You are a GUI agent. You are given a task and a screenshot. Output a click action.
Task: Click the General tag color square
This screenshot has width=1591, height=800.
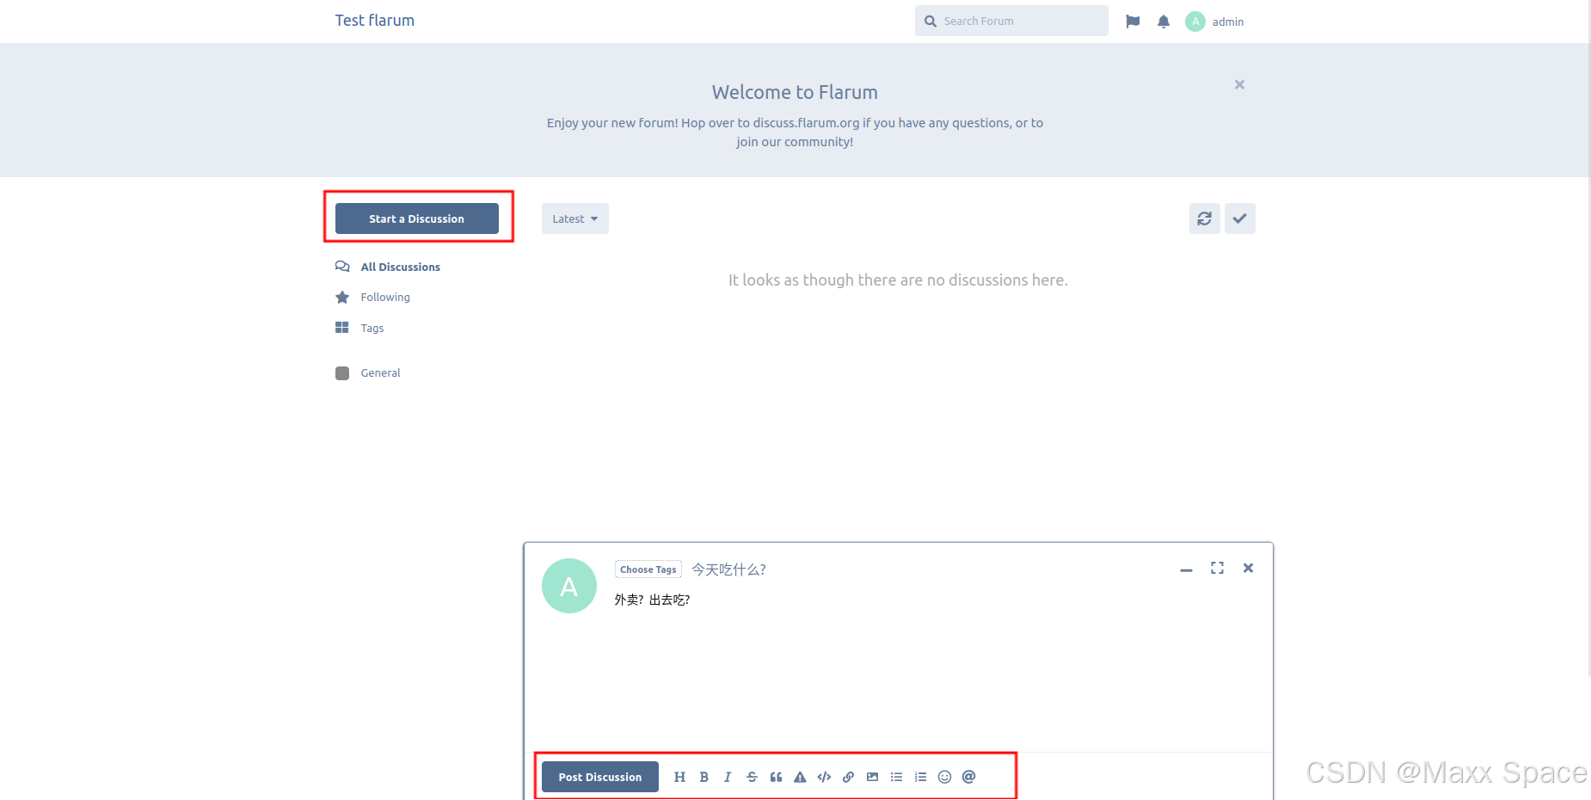coord(342,372)
